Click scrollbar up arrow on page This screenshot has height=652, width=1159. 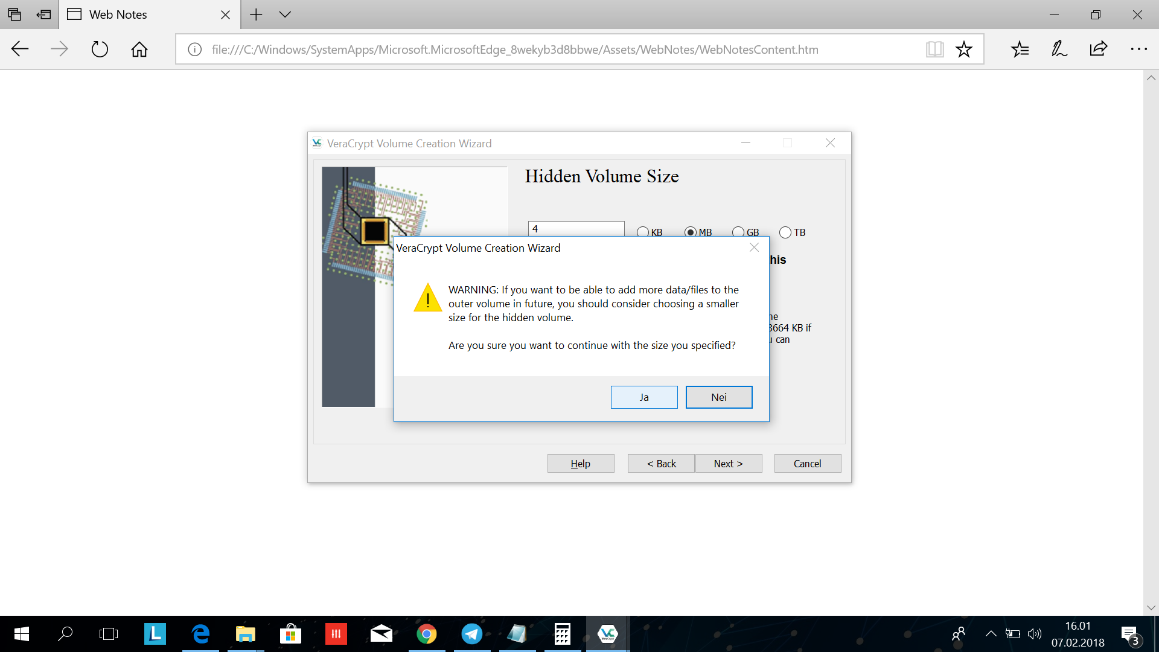pyautogui.click(x=1151, y=78)
